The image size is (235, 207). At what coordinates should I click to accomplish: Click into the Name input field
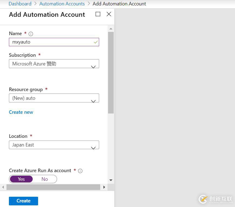click(51, 42)
